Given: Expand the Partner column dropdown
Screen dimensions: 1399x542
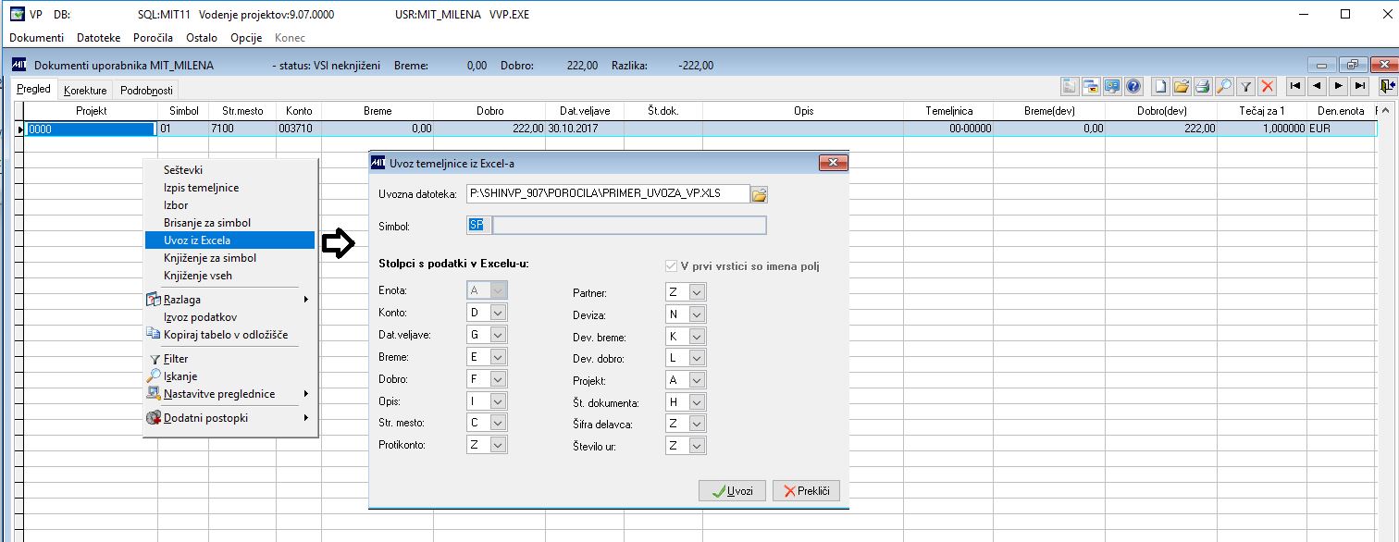Looking at the screenshot, I should 697,292.
